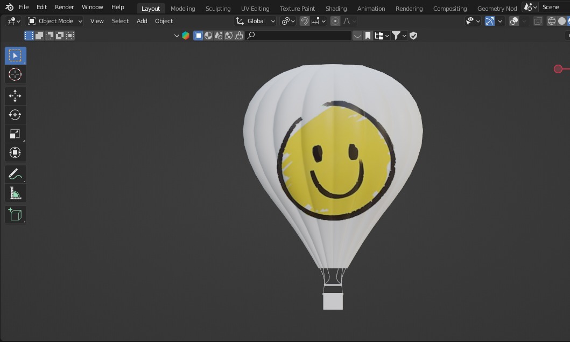Open the File menu
Screen dimensions: 570x342
click(24, 7)
